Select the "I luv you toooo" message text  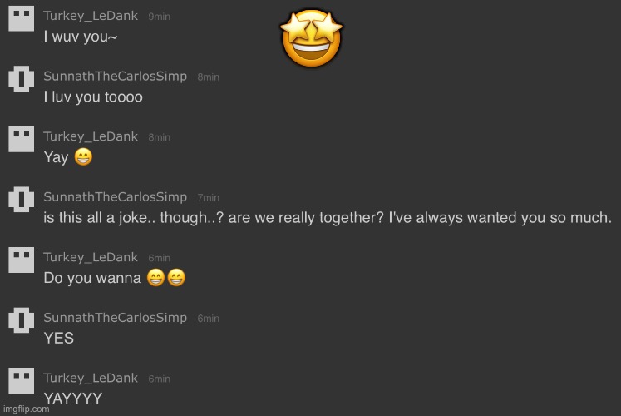pos(93,97)
